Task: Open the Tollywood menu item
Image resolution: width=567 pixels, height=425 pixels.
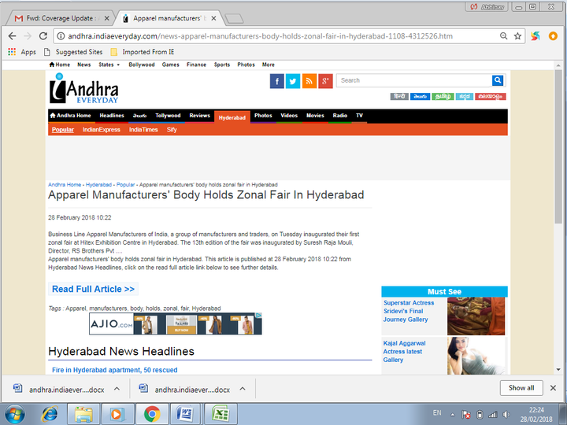Action: point(168,116)
